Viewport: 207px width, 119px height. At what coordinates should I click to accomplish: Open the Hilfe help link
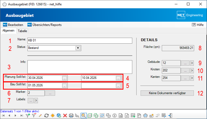(x=198, y=25)
